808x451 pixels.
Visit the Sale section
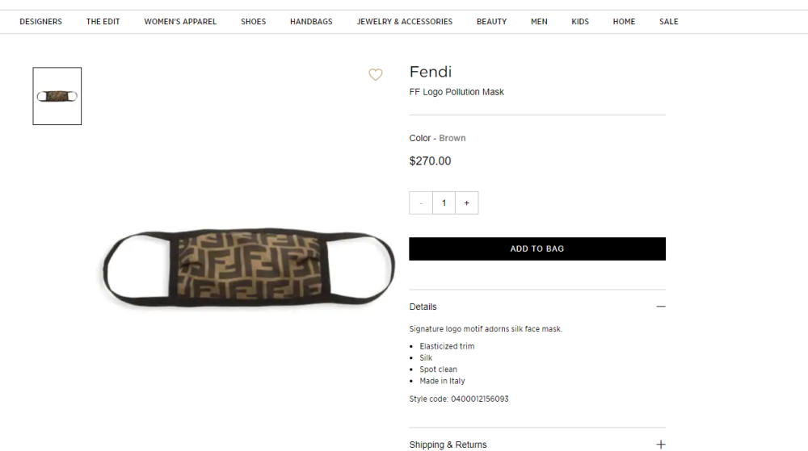pyautogui.click(x=669, y=22)
